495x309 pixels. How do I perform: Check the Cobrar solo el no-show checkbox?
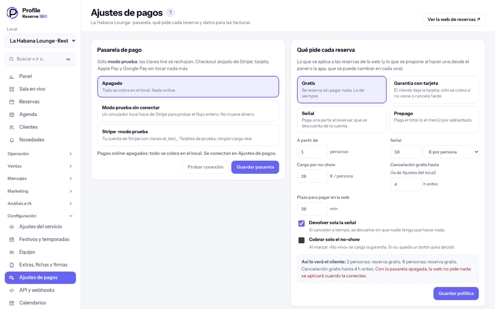pyautogui.click(x=302, y=240)
